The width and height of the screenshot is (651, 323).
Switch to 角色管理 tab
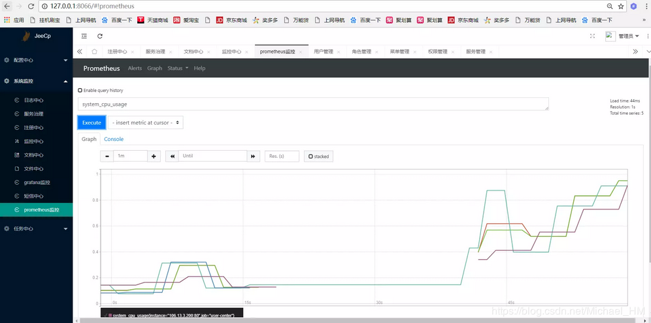(361, 52)
